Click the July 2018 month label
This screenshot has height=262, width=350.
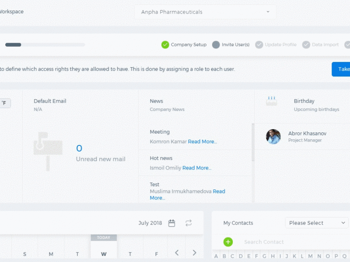(150, 223)
